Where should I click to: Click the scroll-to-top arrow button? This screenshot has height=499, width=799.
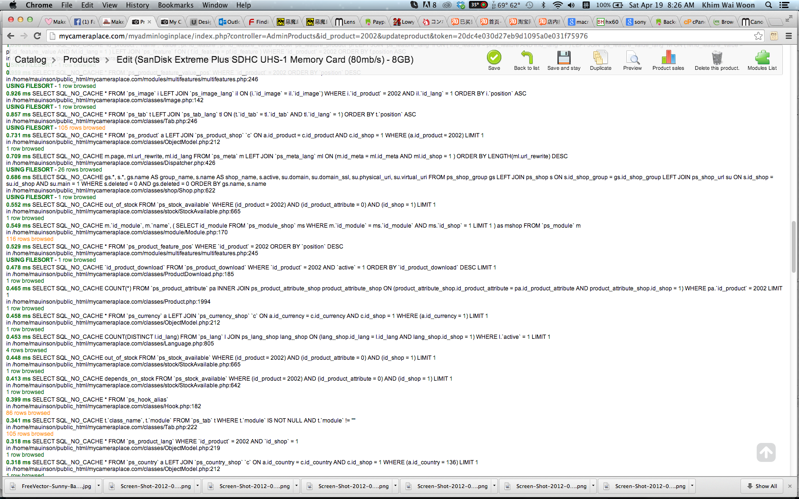766,452
